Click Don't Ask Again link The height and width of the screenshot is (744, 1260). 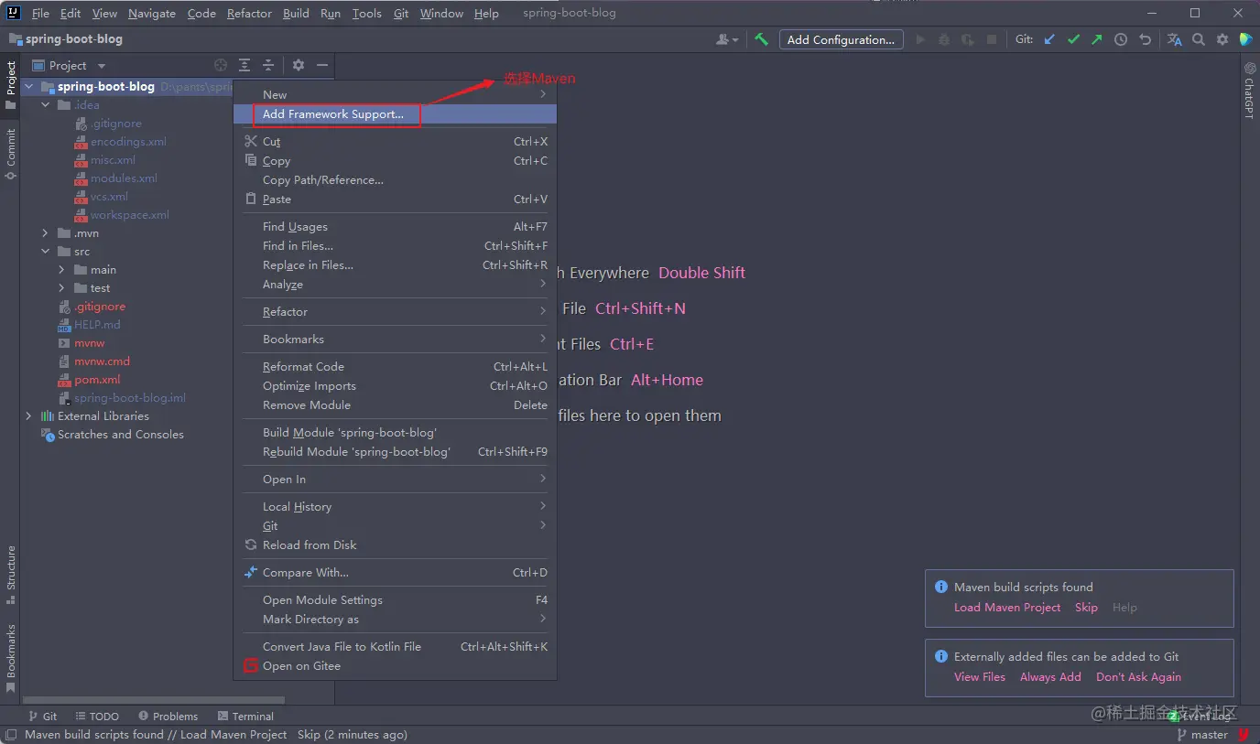1138,677
